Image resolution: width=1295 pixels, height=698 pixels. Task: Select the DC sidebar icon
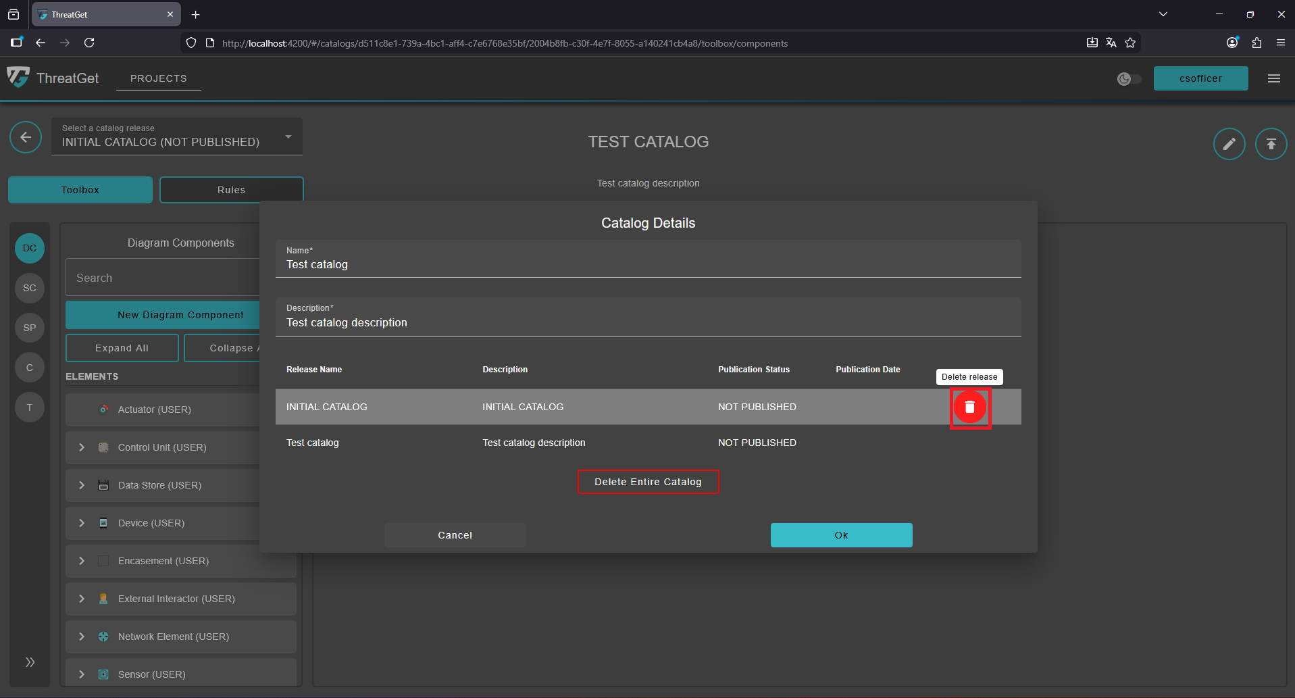point(30,248)
